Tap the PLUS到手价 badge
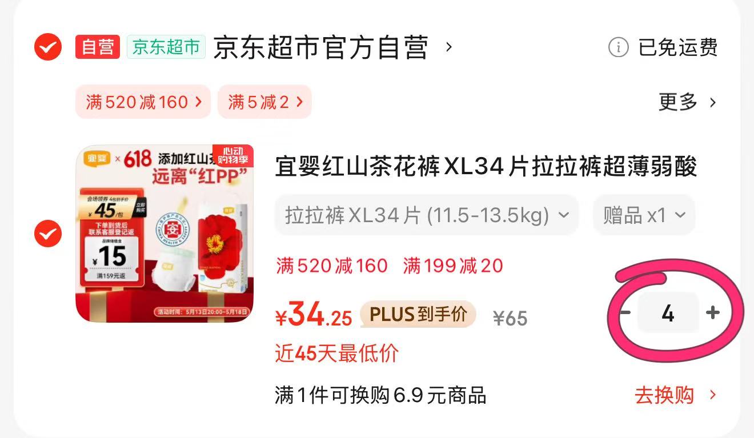Image resolution: width=754 pixels, height=438 pixels. tap(418, 314)
